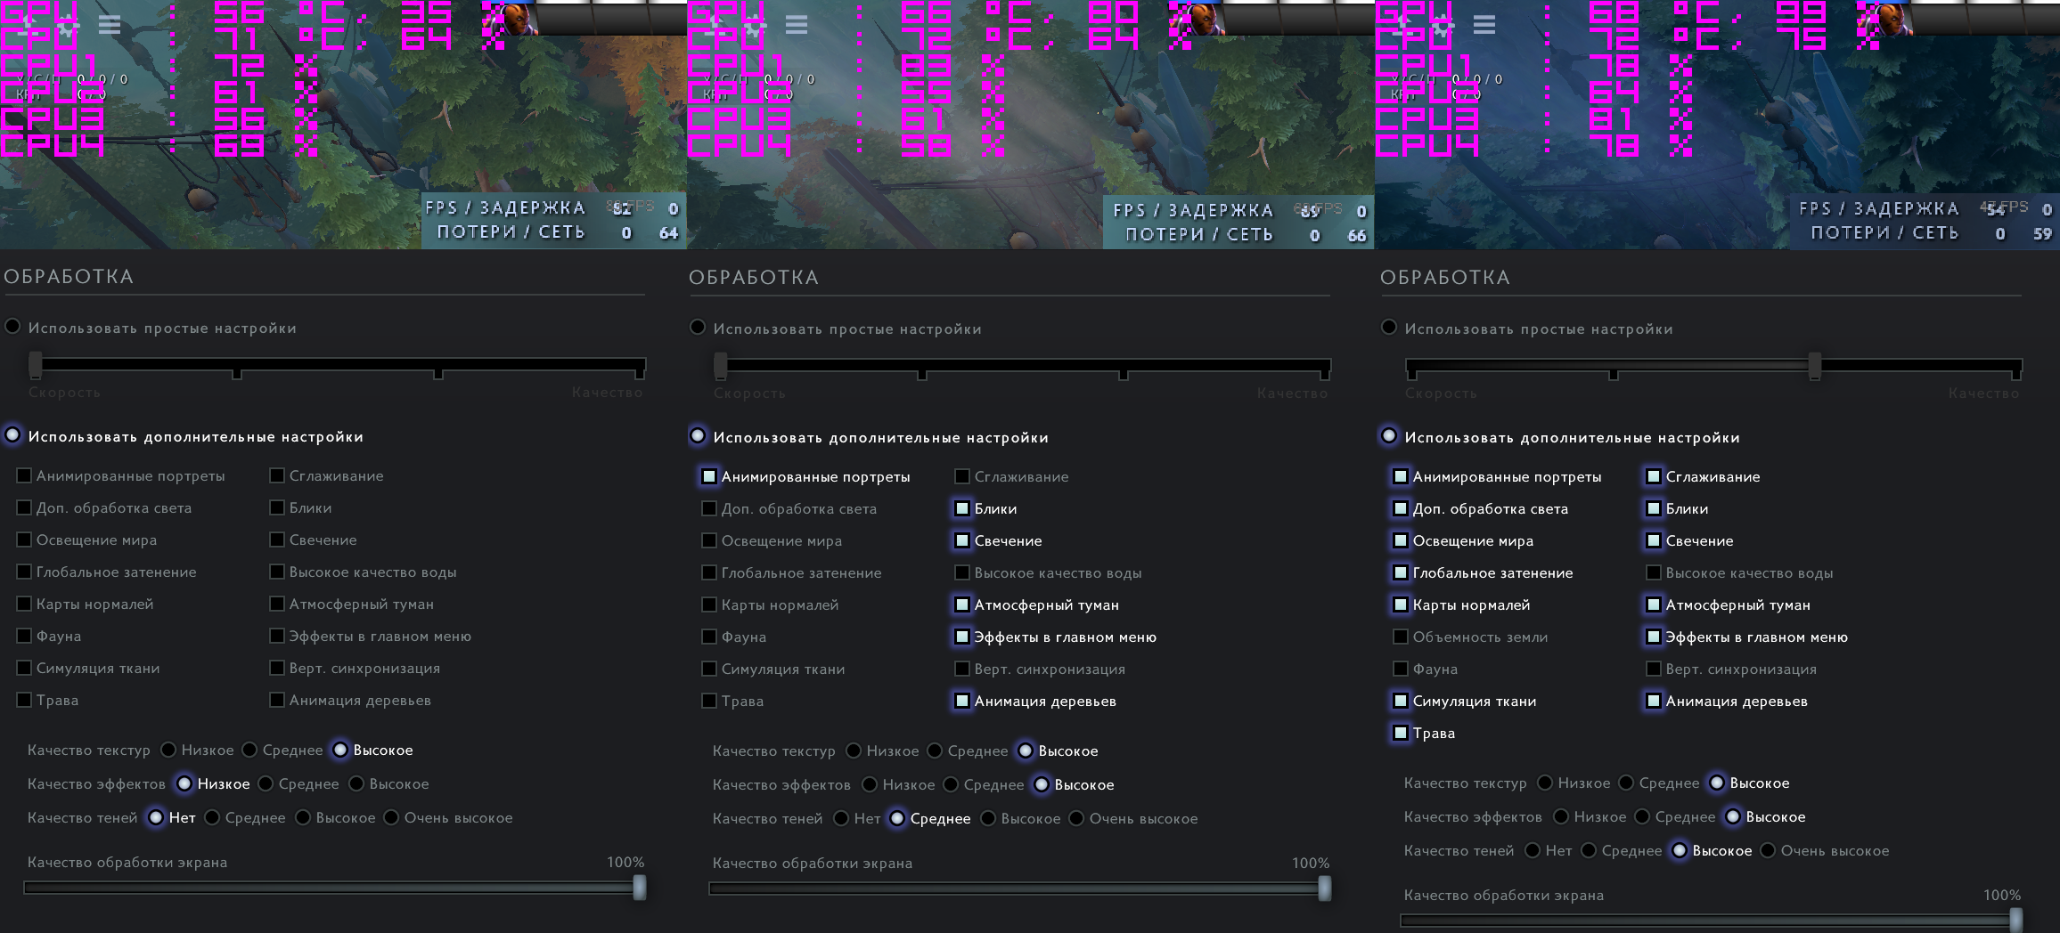Screen dimensions: 2060x933
Task: Set texture quality to "Низкое" in left screenshot
Action: [168, 750]
